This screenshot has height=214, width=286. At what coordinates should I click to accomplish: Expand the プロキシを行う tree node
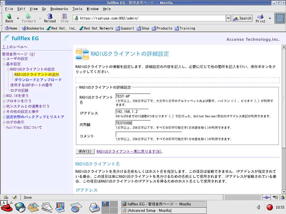tap(4, 101)
